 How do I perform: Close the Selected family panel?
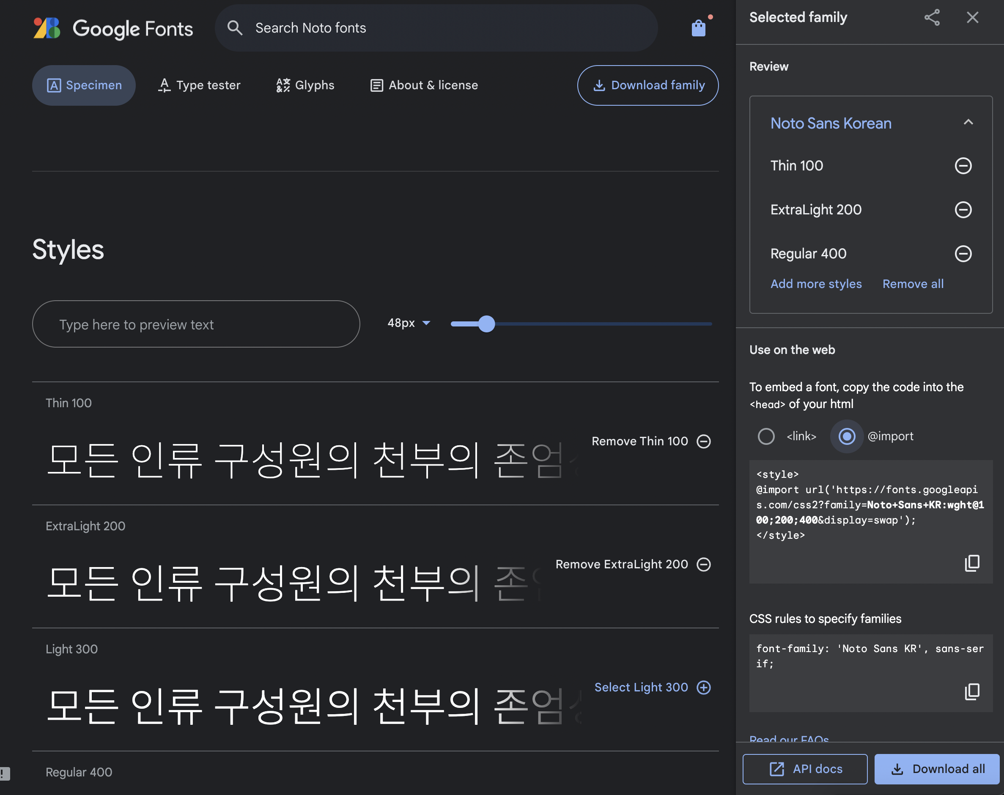coord(972,18)
